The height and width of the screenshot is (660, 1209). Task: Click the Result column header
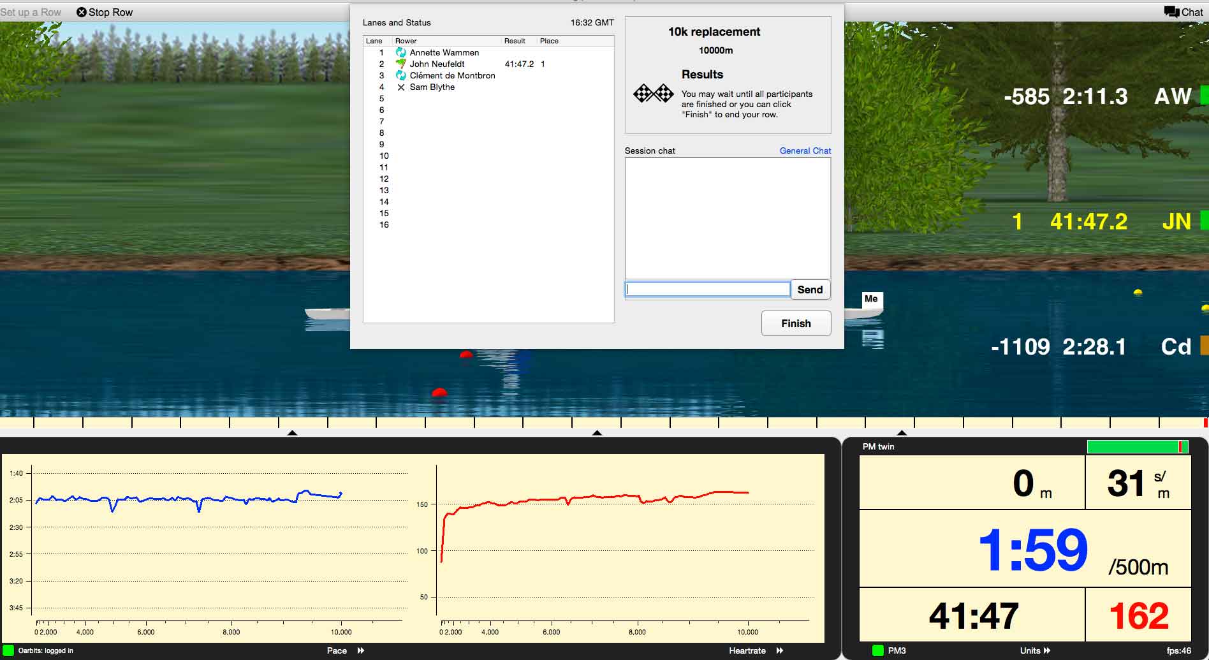(515, 41)
